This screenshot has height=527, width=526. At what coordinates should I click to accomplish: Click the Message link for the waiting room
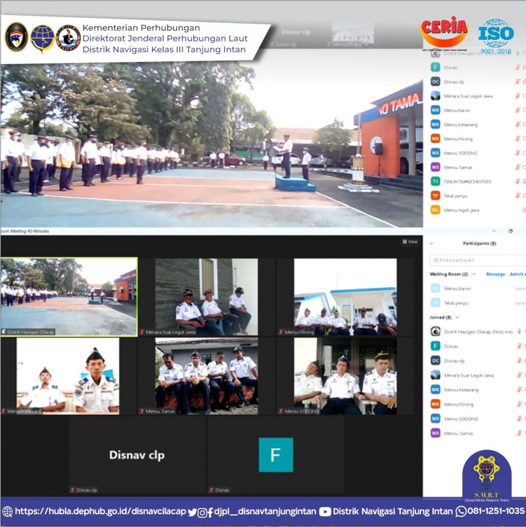(x=495, y=274)
